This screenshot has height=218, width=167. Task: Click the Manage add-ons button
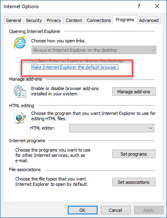coord(134,92)
